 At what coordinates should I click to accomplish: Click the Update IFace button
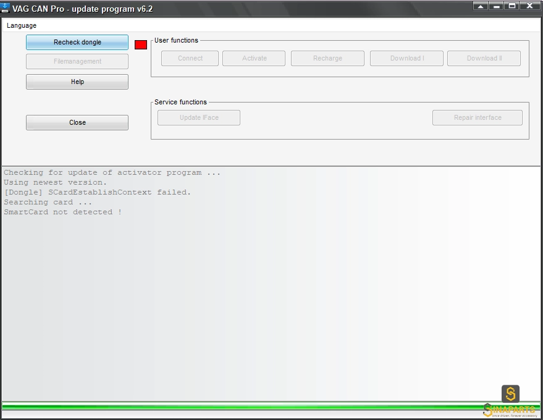tap(199, 118)
